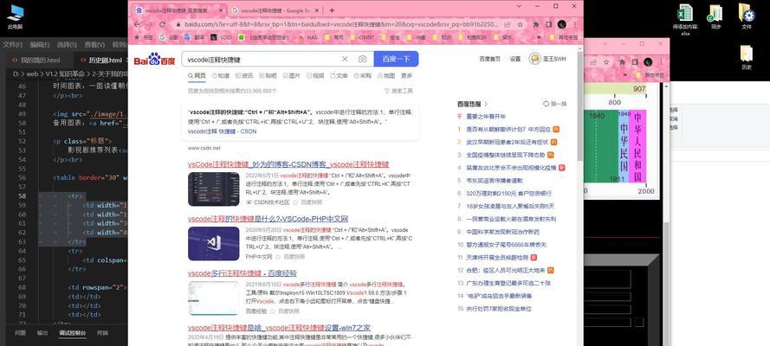The width and height of the screenshot is (770, 346).
Task: Open the 更多 search categories
Action: pos(406,75)
